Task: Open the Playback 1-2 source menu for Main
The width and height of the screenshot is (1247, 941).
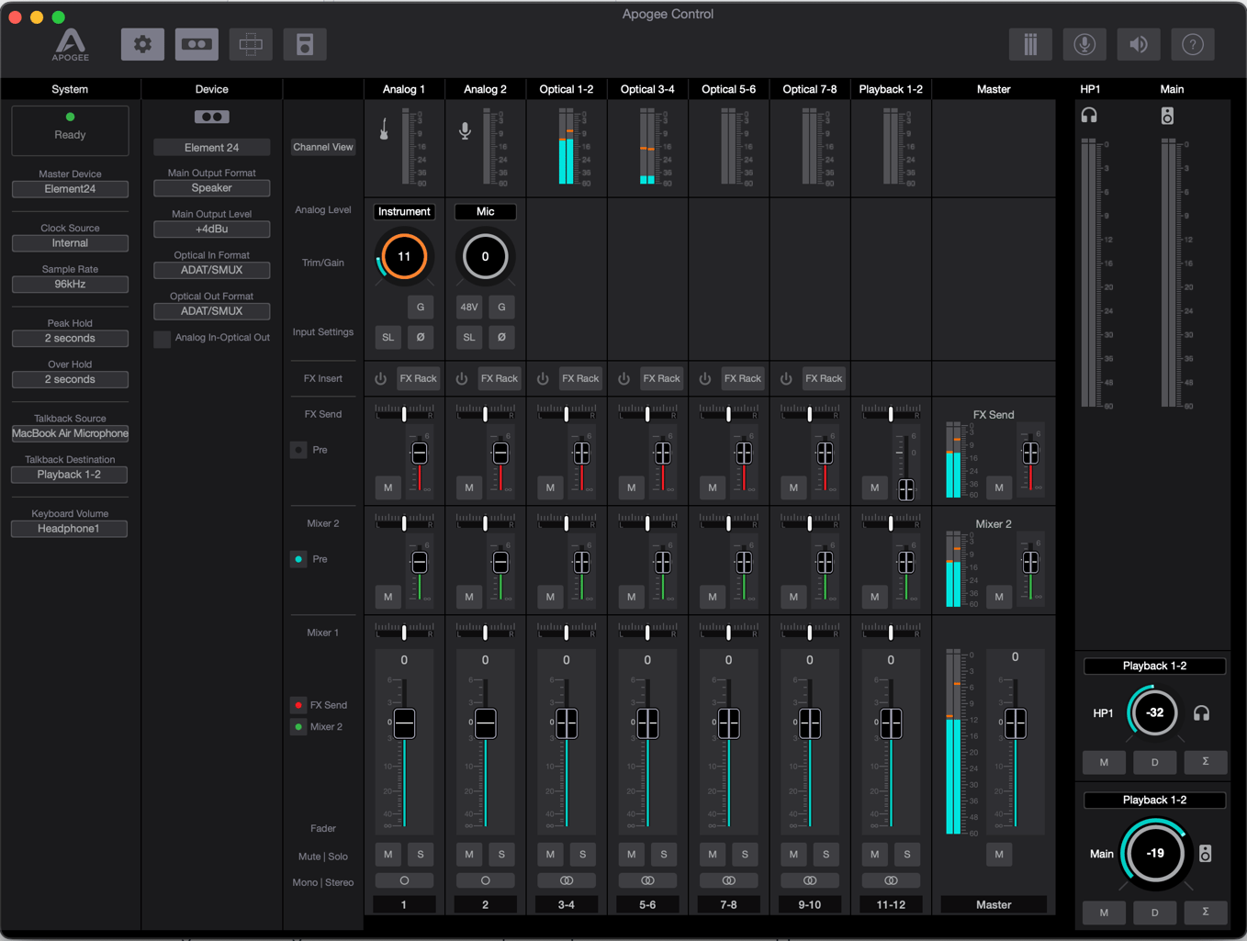Action: (x=1154, y=800)
